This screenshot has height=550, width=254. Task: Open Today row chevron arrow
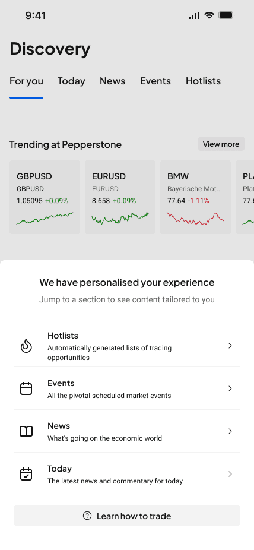(230, 474)
